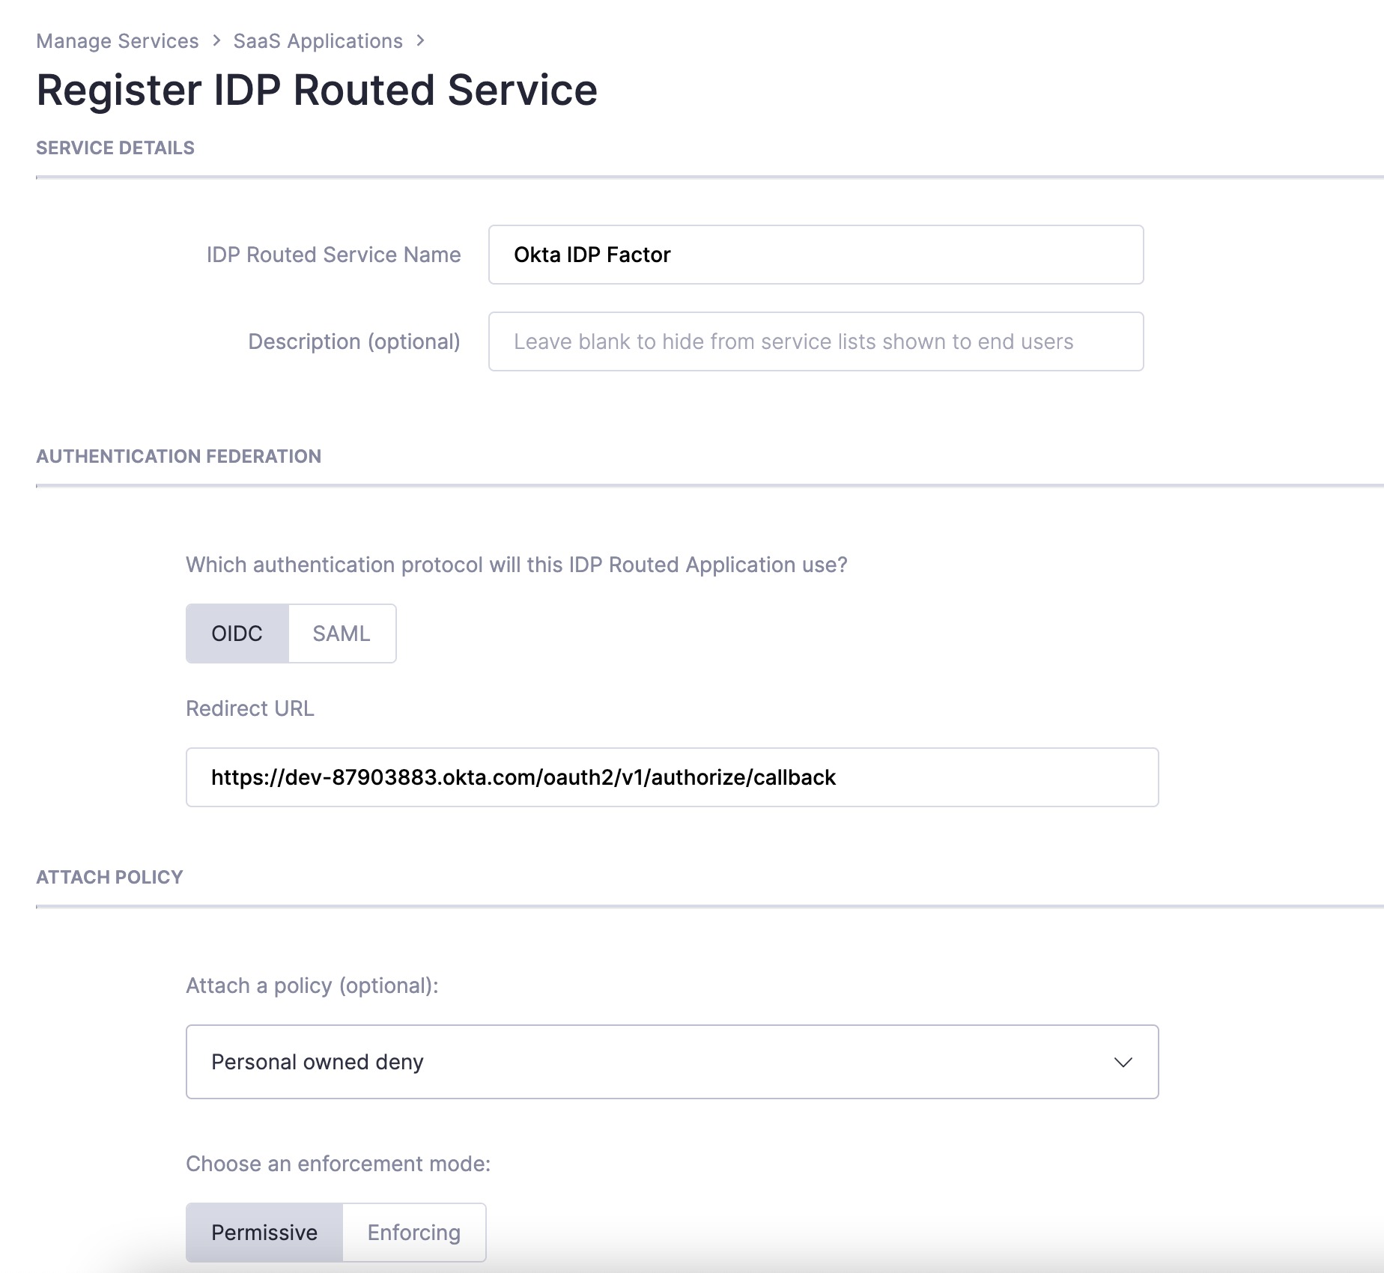This screenshot has height=1273, width=1384.
Task: Click the chevron after SaaS Applications breadcrumb
Action: pyautogui.click(x=420, y=40)
